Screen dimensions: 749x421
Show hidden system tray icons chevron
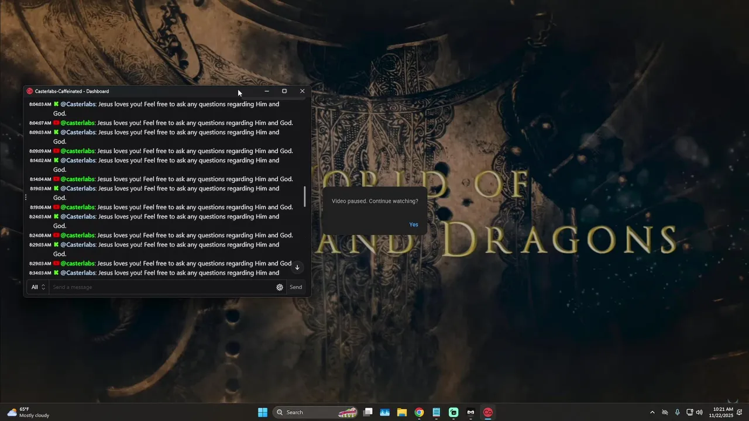pyautogui.click(x=652, y=412)
